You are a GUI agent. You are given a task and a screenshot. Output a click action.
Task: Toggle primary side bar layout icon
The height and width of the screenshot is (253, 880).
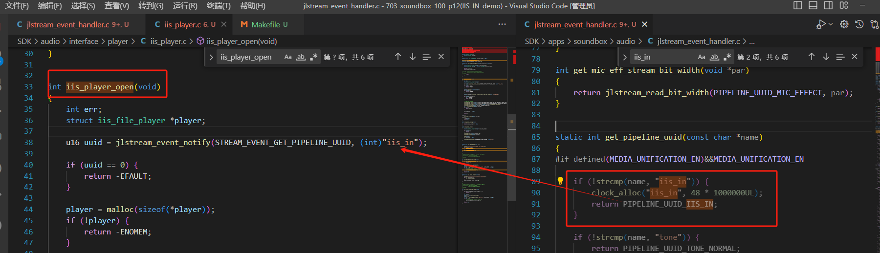(x=798, y=5)
